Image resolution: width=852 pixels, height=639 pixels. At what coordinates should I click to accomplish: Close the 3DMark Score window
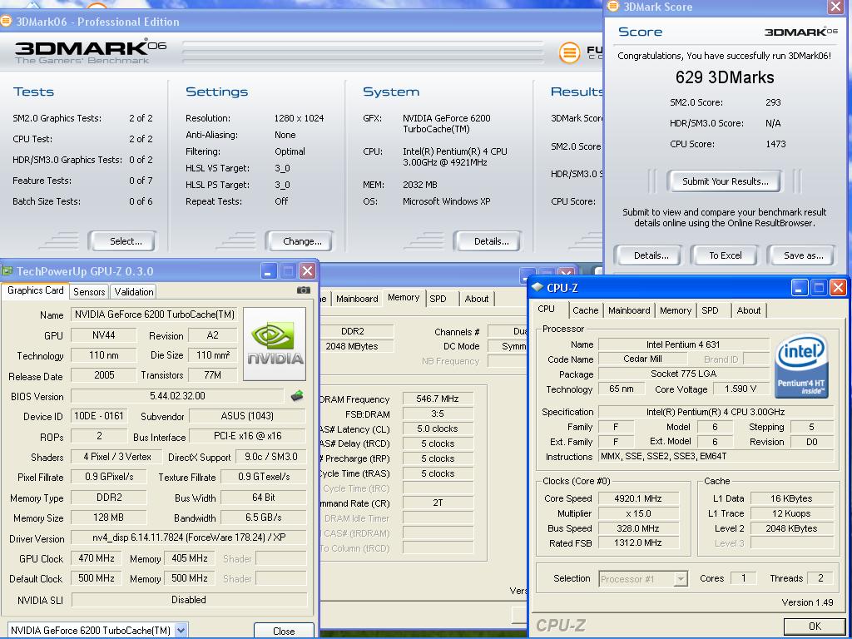835,7
